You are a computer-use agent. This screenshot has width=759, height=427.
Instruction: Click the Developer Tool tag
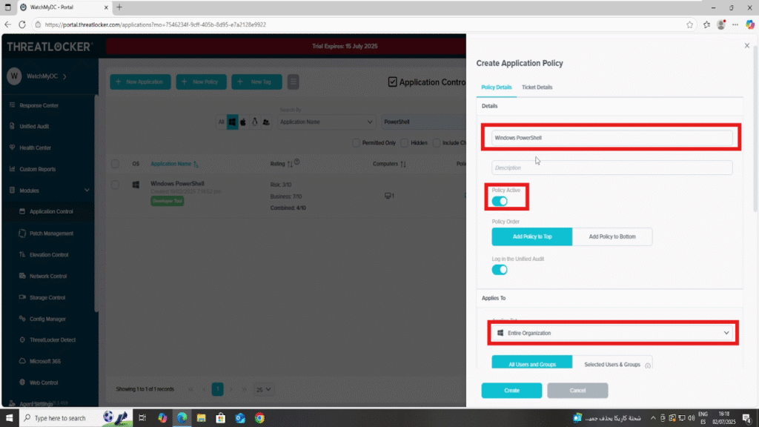click(x=167, y=201)
